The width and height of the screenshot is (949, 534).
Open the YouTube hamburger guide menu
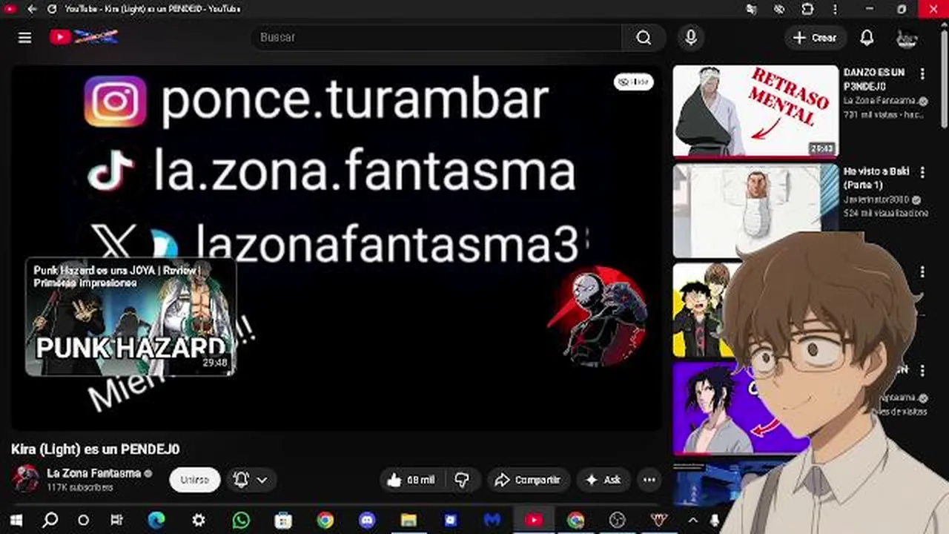click(24, 38)
